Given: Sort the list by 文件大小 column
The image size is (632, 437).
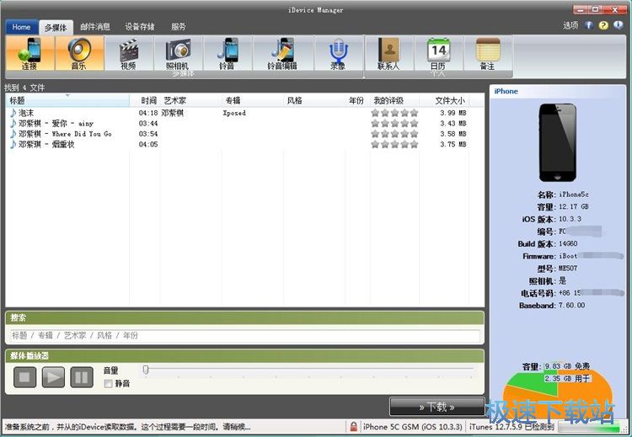Looking at the screenshot, I should pos(449,100).
